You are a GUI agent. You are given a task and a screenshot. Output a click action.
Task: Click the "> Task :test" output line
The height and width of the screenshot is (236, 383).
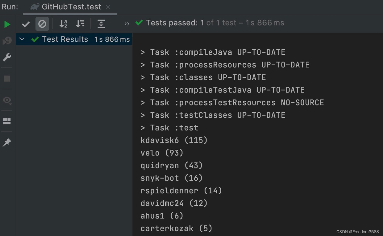click(169, 128)
